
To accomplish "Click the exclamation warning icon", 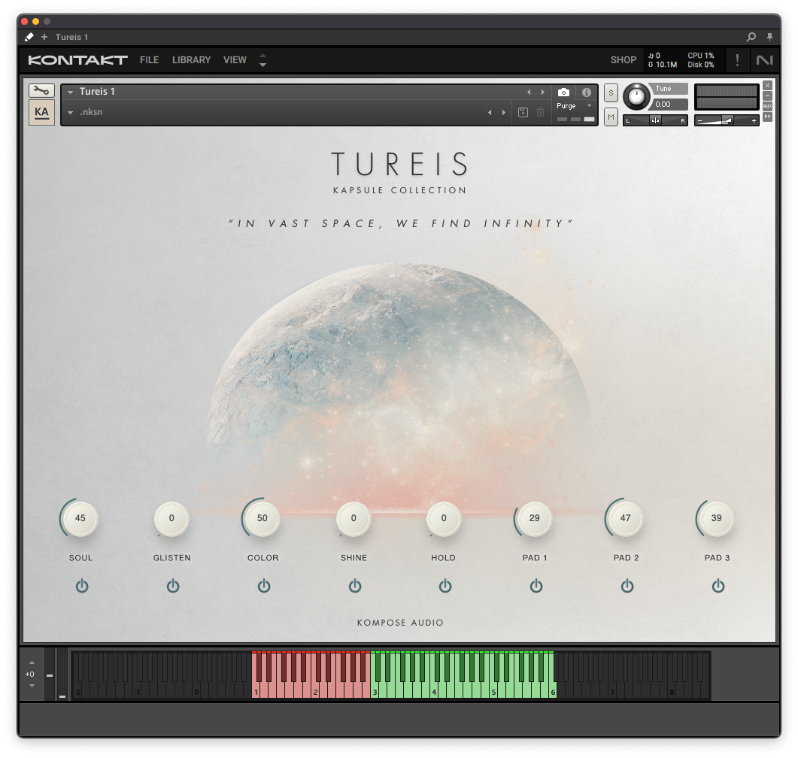I will 737,60.
